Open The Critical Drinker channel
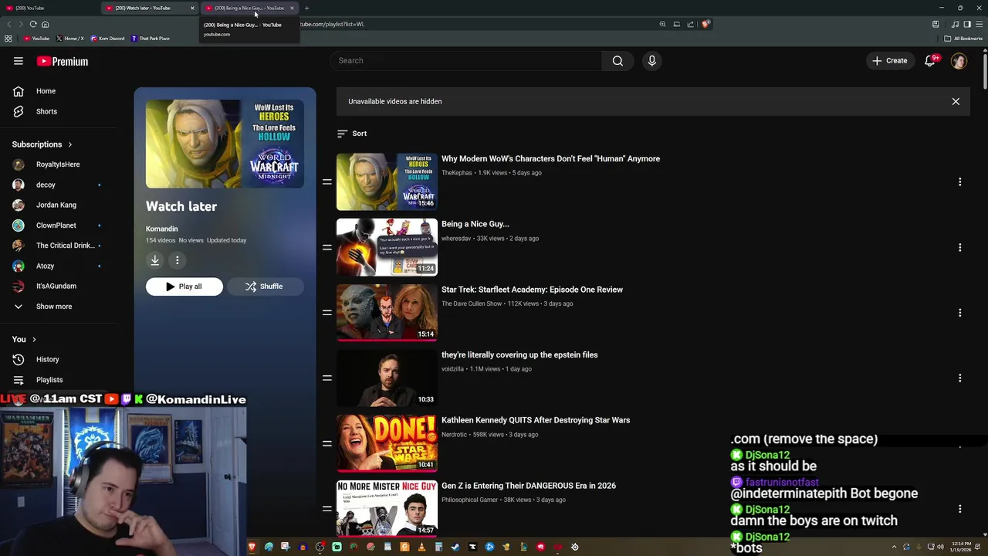 tap(66, 246)
